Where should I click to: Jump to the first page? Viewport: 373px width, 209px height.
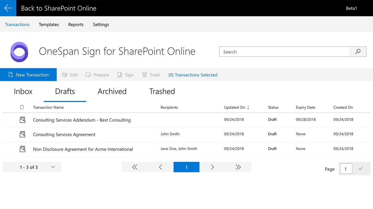(135, 167)
